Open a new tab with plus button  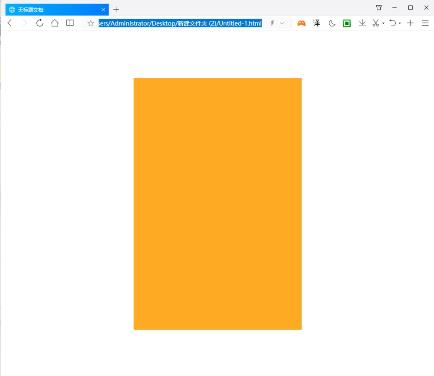click(x=116, y=10)
